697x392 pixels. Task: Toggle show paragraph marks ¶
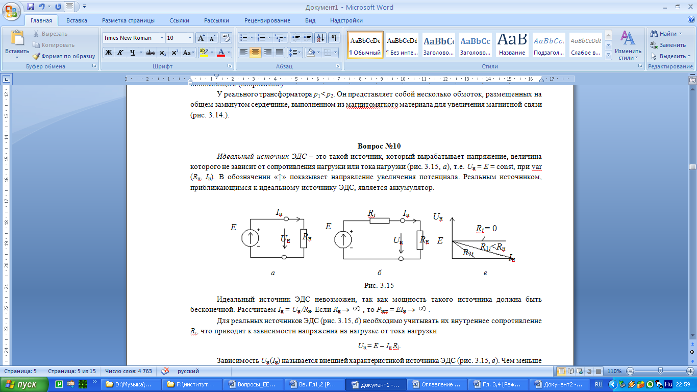click(x=334, y=38)
